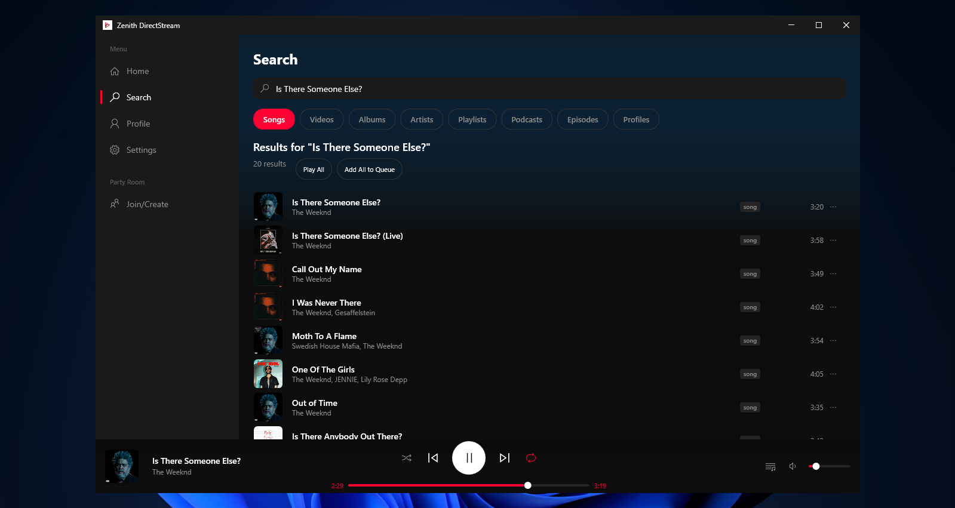This screenshot has width=955, height=508.
Task: Switch to the Albums filter
Action: pos(372,119)
